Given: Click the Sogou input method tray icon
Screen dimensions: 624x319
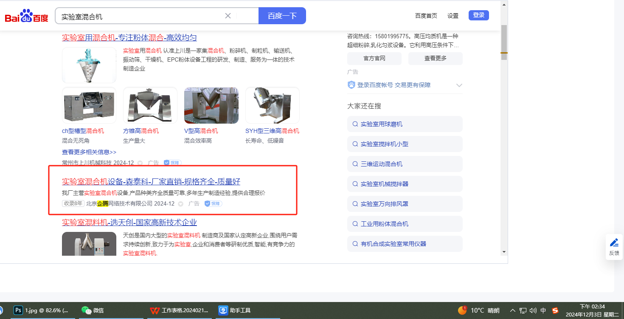Looking at the screenshot, I should click(x=555, y=310).
